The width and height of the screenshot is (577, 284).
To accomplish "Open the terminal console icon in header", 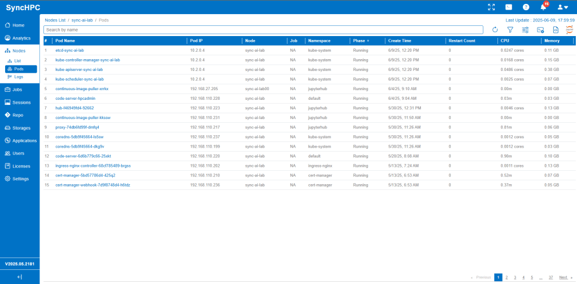I will point(509,7).
